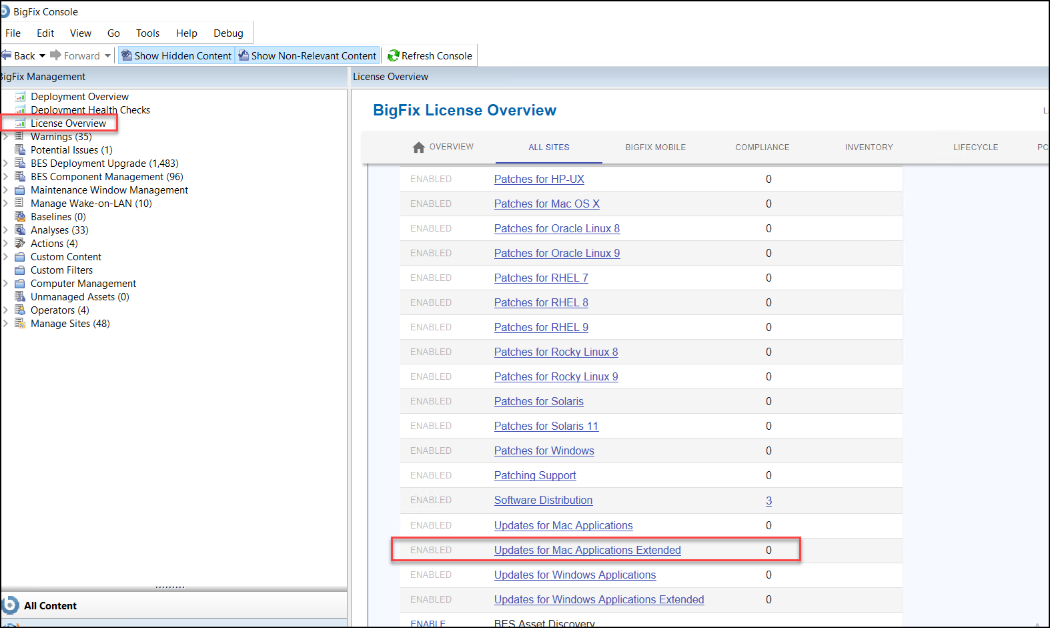Click the All Content domain icon

10,605
